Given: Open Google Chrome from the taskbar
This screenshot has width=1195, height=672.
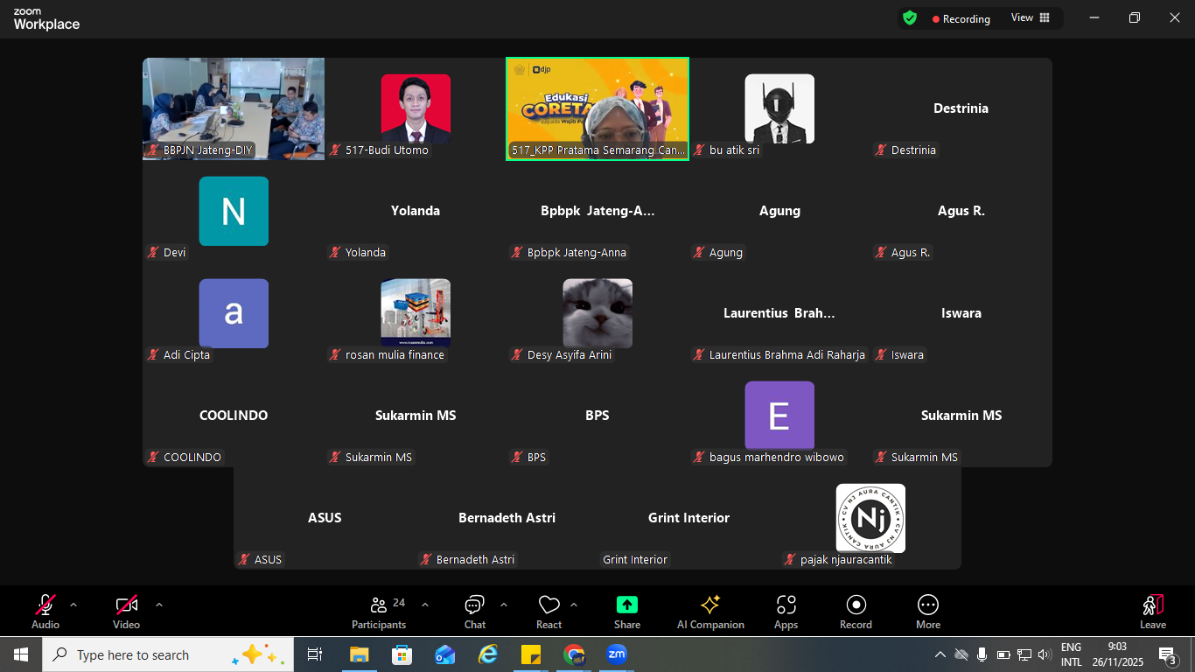Looking at the screenshot, I should click(x=574, y=654).
